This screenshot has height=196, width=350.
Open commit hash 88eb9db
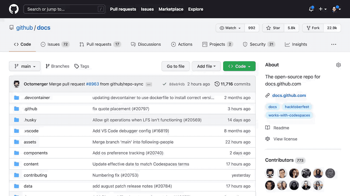click(x=177, y=84)
